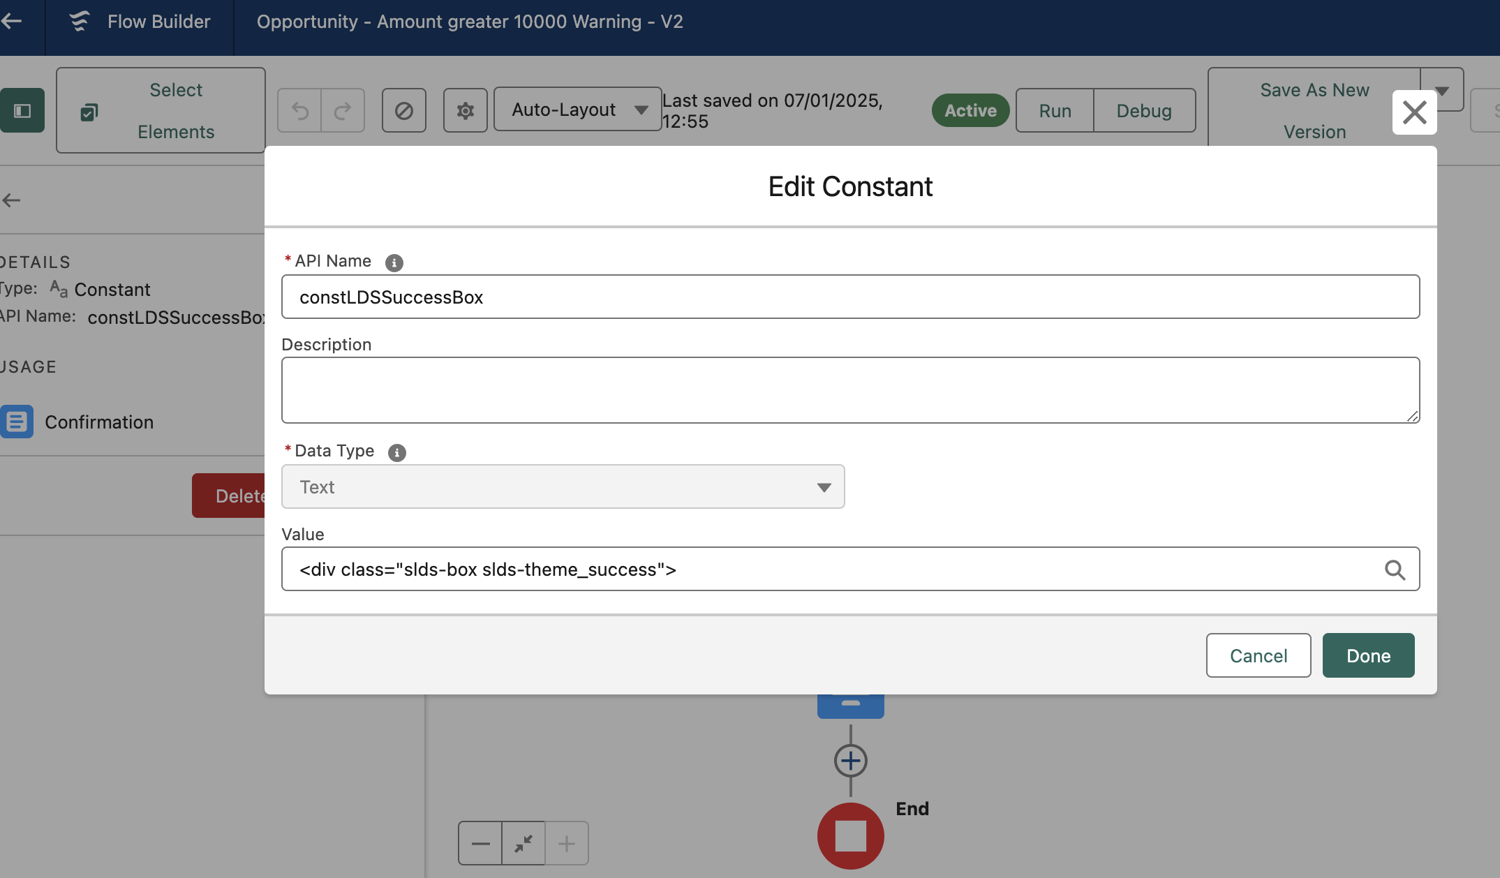Image resolution: width=1500 pixels, height=878 pixels.
Task: Click the API Name info icon
Action: (x=394, y=262)
